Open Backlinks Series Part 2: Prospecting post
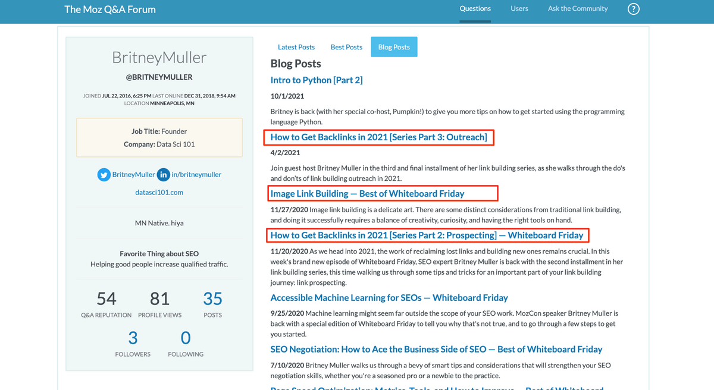The image size is (714, 390). point(427,235)
